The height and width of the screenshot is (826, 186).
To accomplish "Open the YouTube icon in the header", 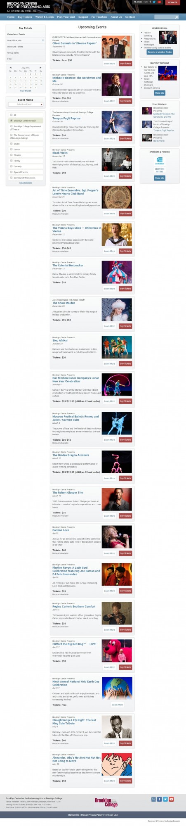I will point(159,2).
